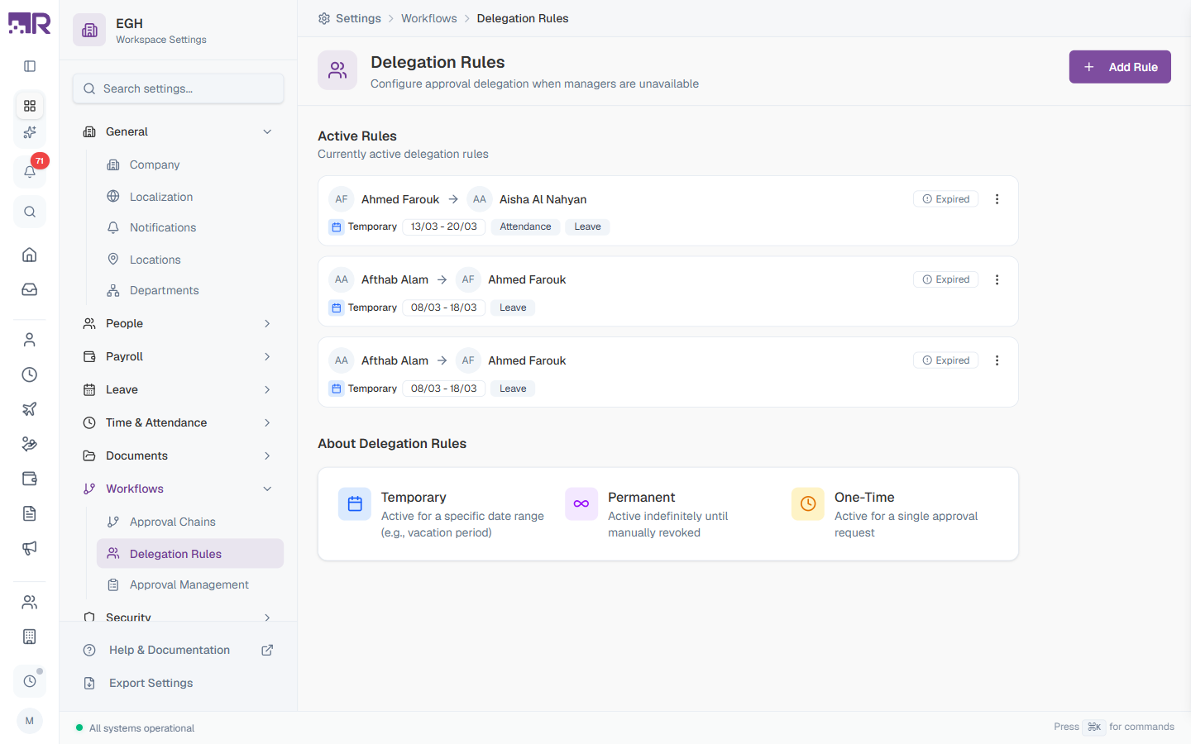
Task: Open user avatar M
Action: pyautogui.click(x=30, y=721)
